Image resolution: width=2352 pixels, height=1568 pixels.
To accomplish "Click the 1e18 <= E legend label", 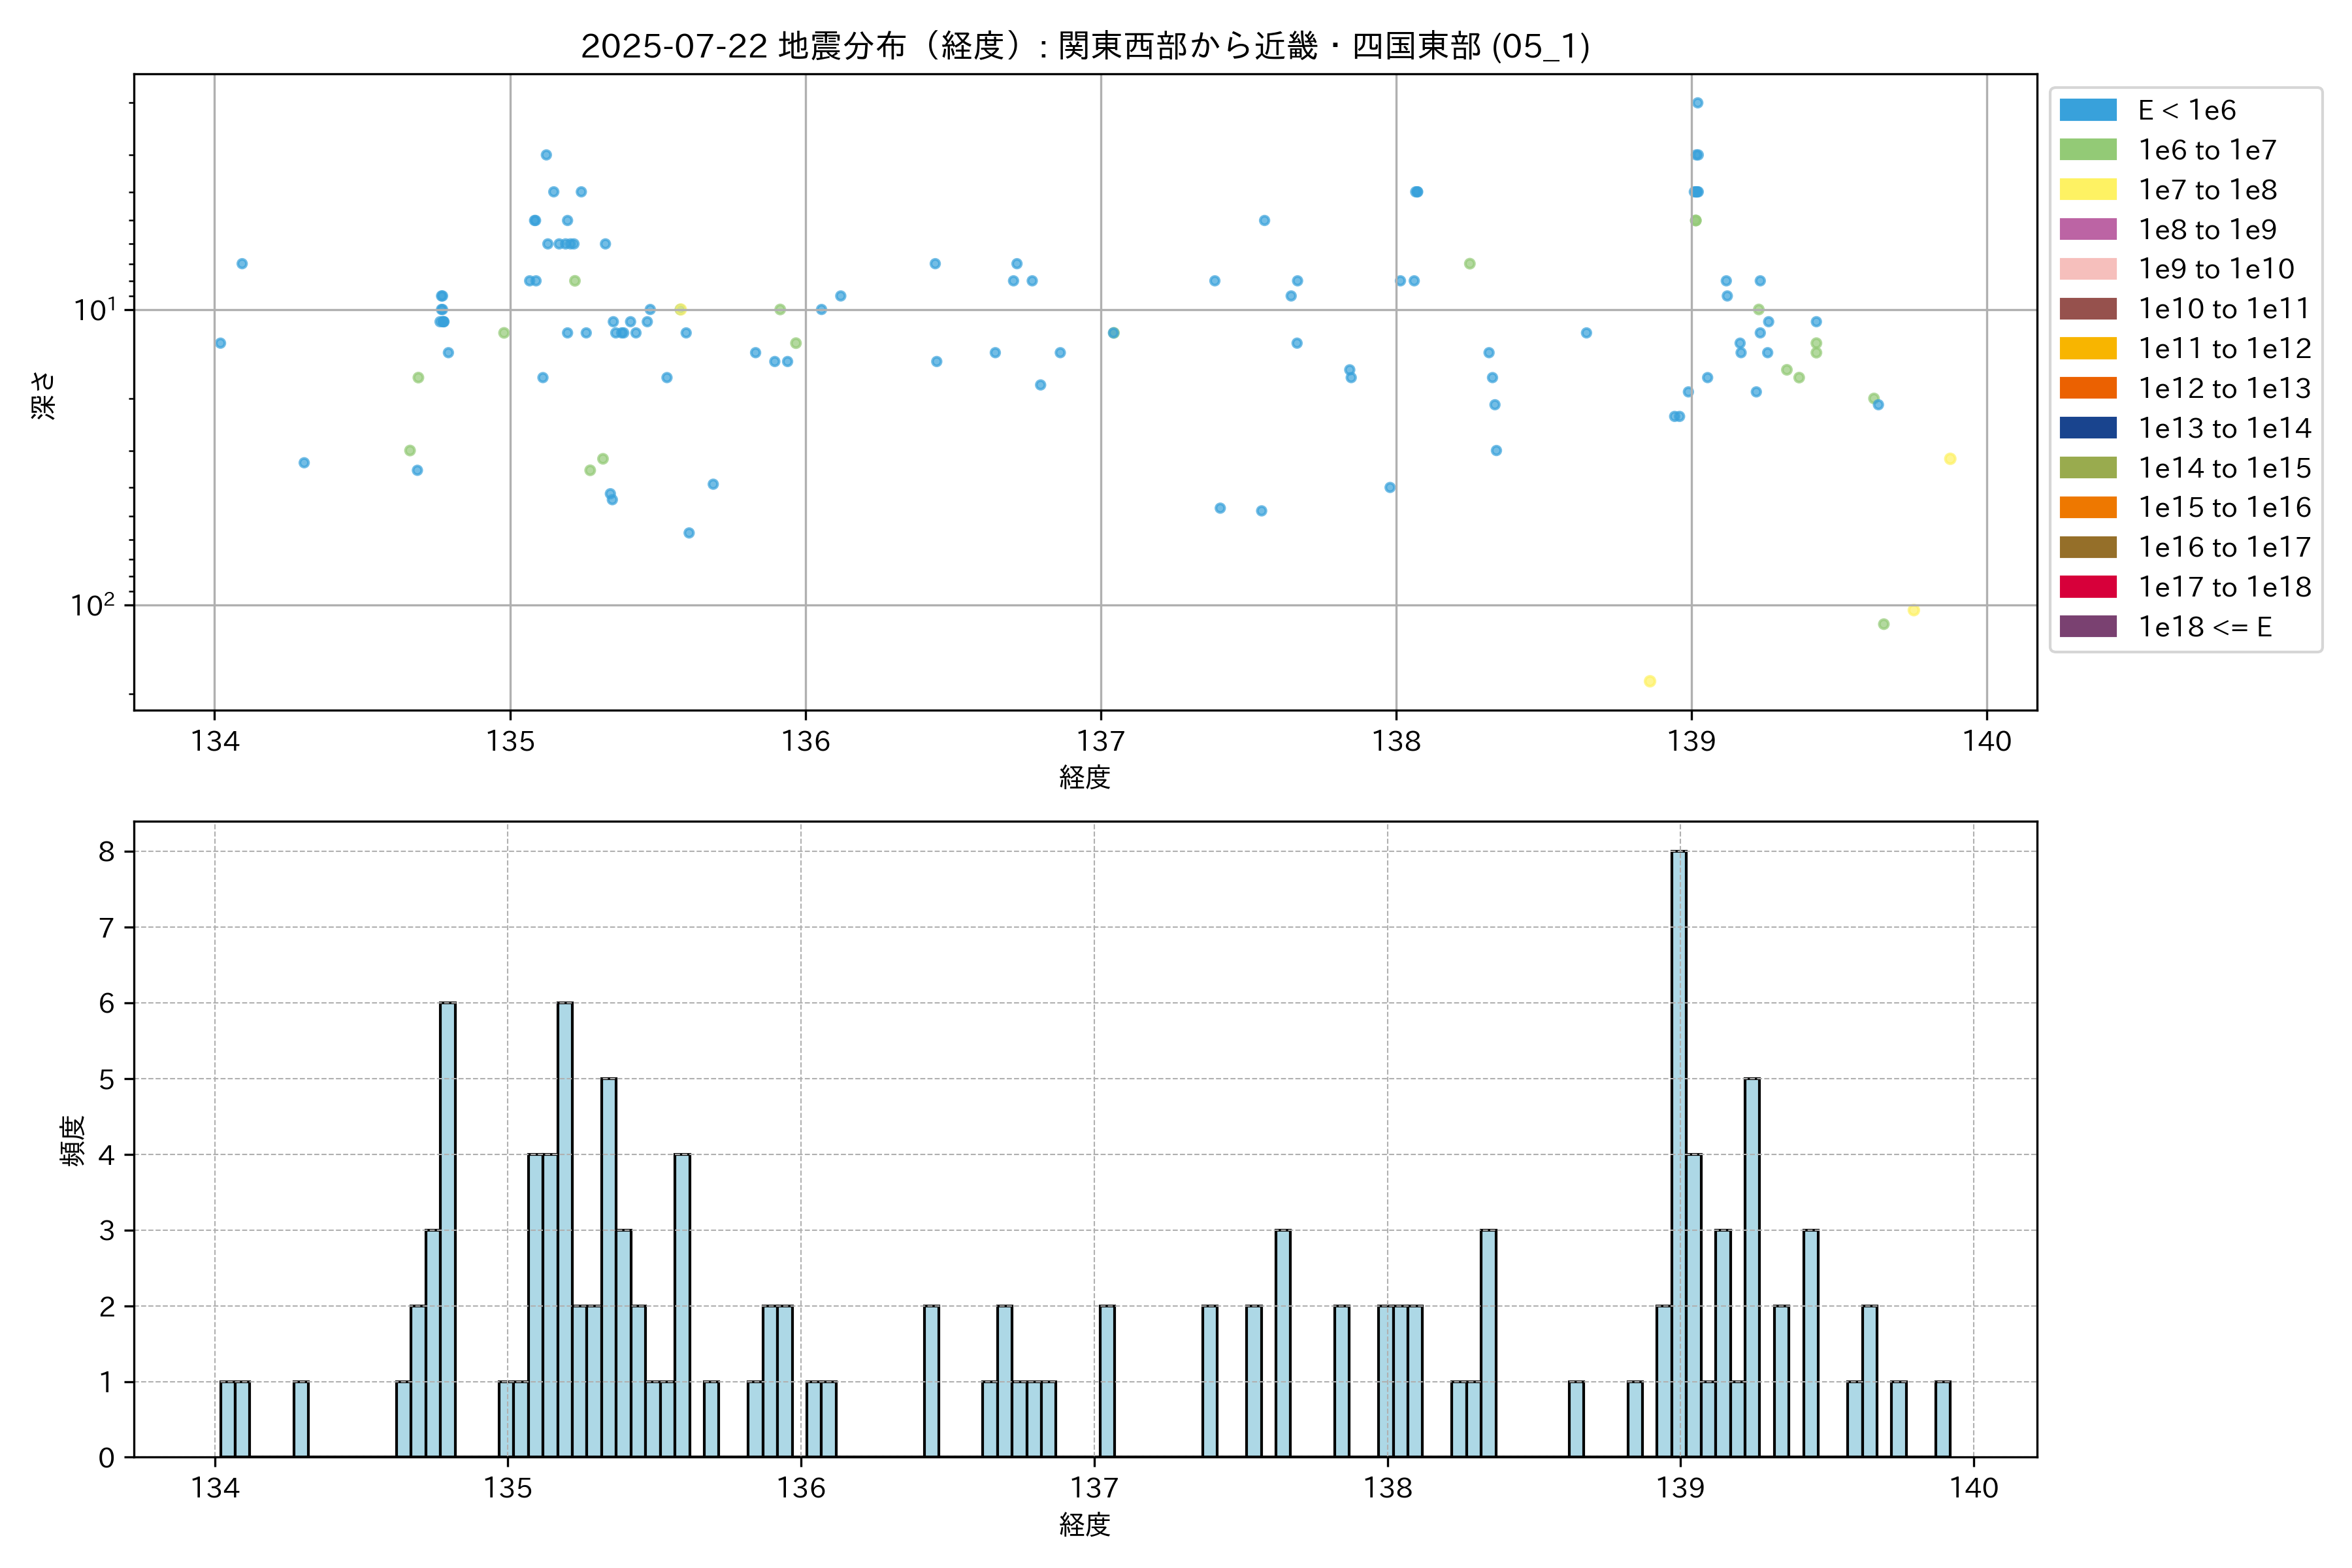I will pyautogui.click(x=2204, y=627).
